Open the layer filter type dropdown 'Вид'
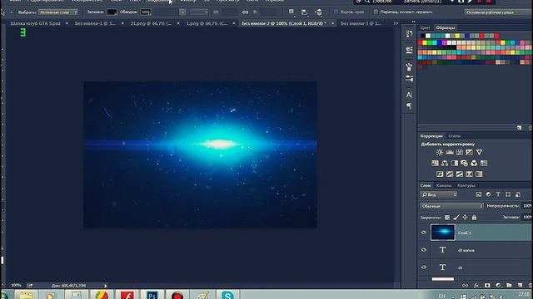 439,194
